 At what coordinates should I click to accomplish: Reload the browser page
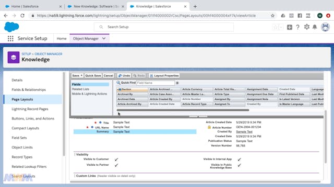coord(22,16)
